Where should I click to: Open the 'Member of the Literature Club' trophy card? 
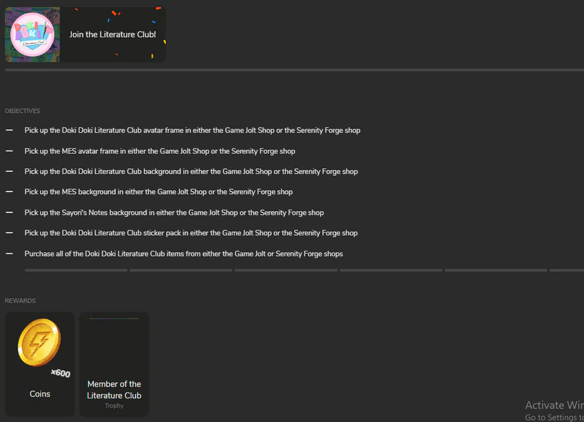pyautogui.click(x=114, y=364)
